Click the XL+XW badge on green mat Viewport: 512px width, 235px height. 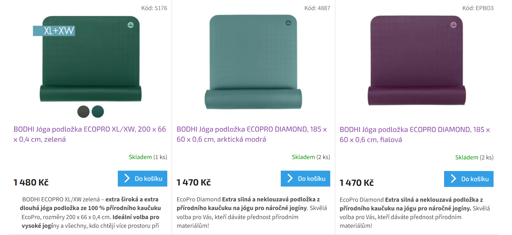coord(54,31)
